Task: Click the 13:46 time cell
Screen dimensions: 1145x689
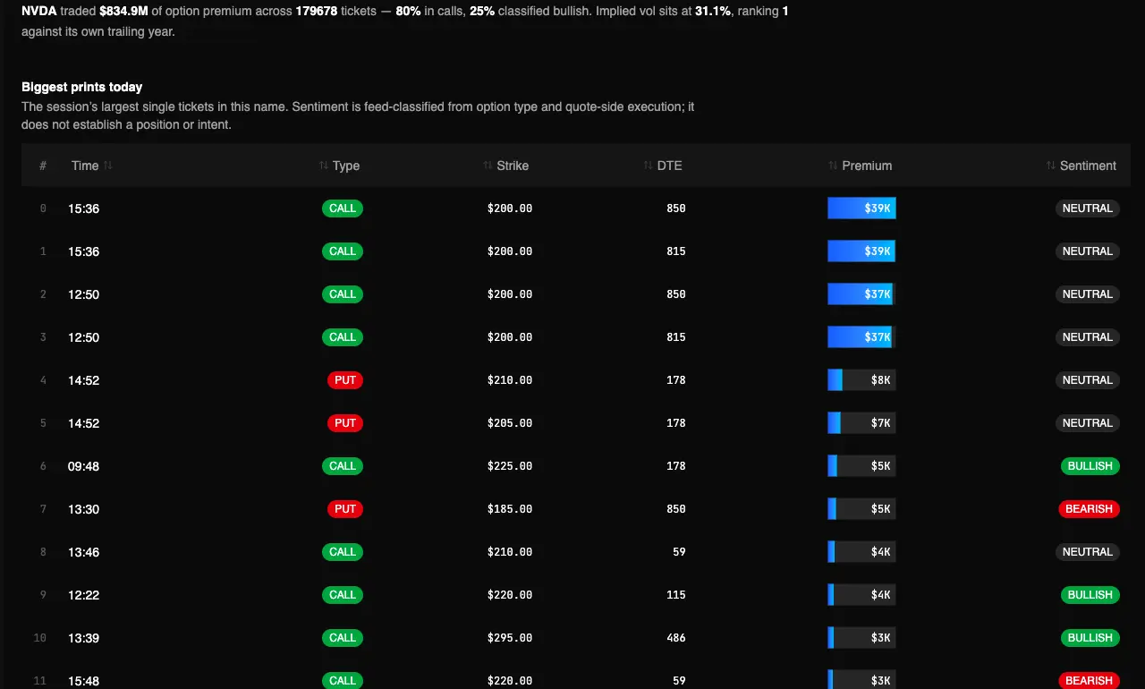Action: coord(83,552)
